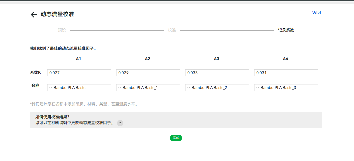
Task: Open the Bambu PLA Basic name dropdown
Action: [x=79, y=88]
